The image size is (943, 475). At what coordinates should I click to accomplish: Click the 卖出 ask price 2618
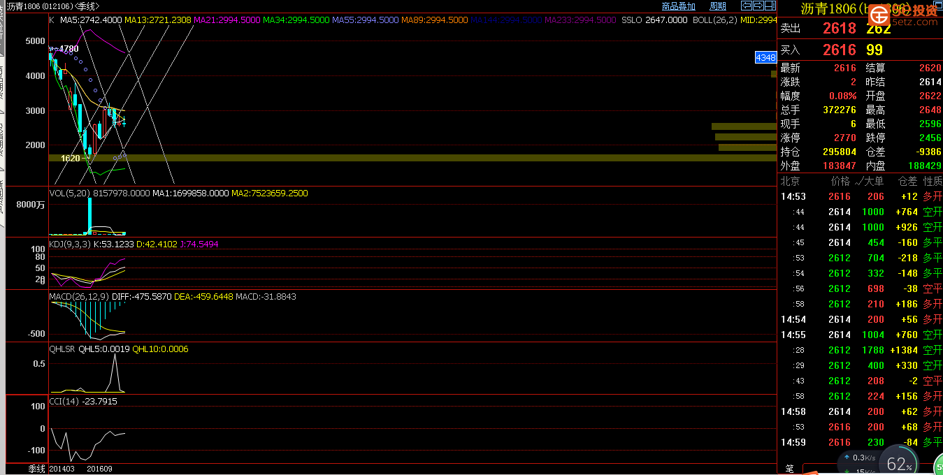pos(839,29)
